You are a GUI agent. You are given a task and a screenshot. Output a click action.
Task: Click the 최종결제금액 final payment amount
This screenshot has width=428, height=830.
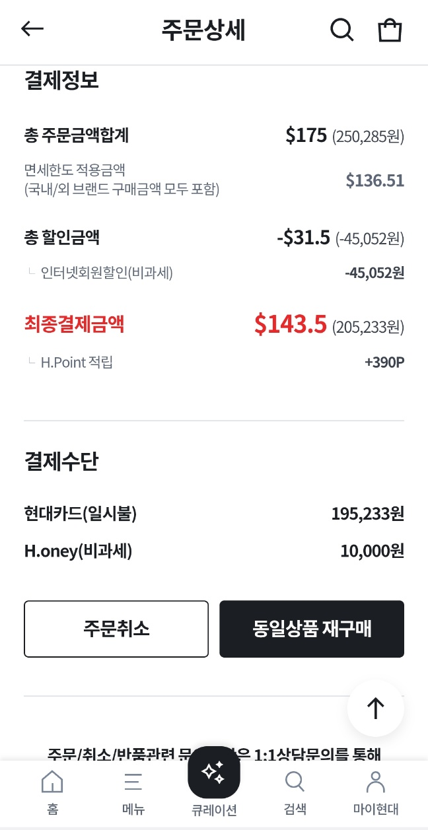[x=214, y=324]
